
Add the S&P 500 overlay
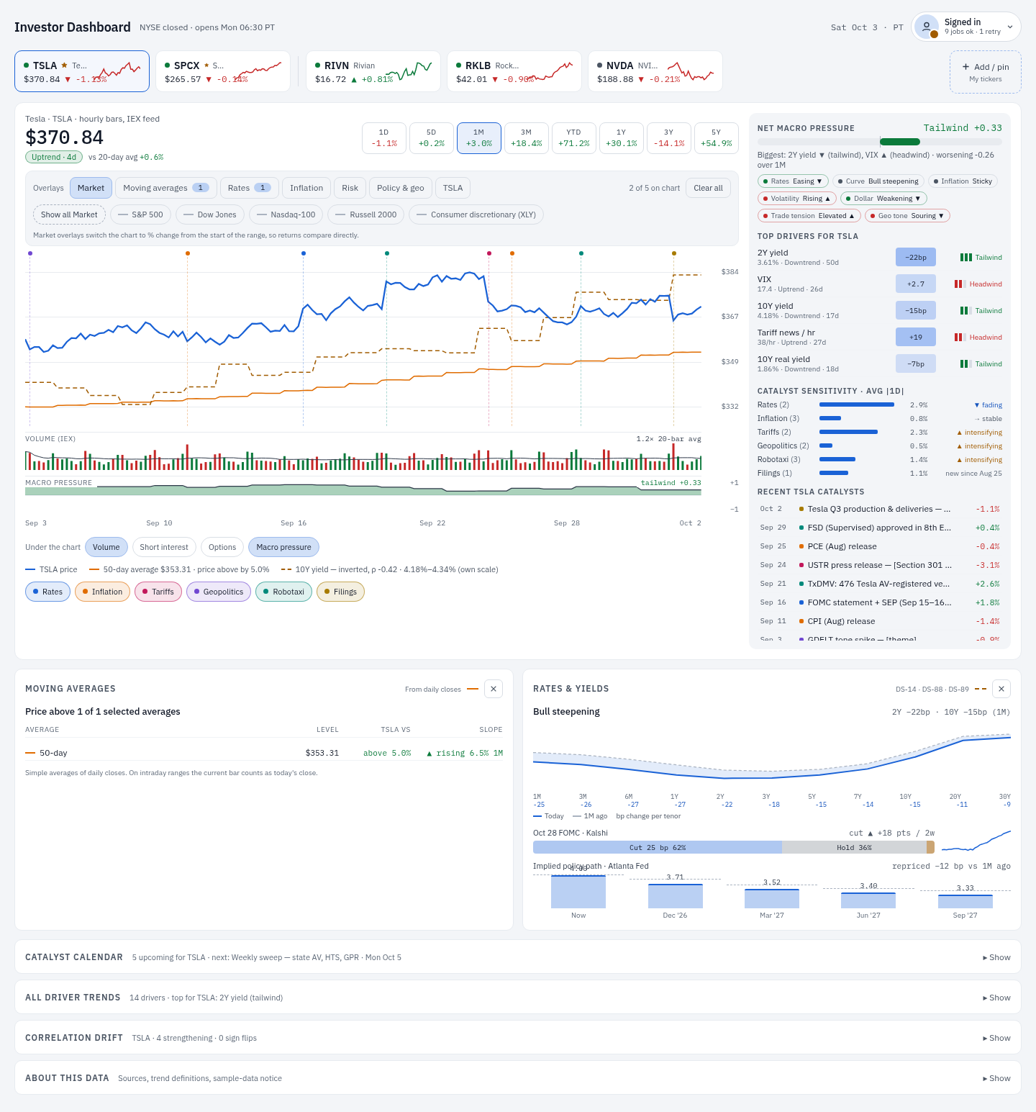(x=140, y=214)
